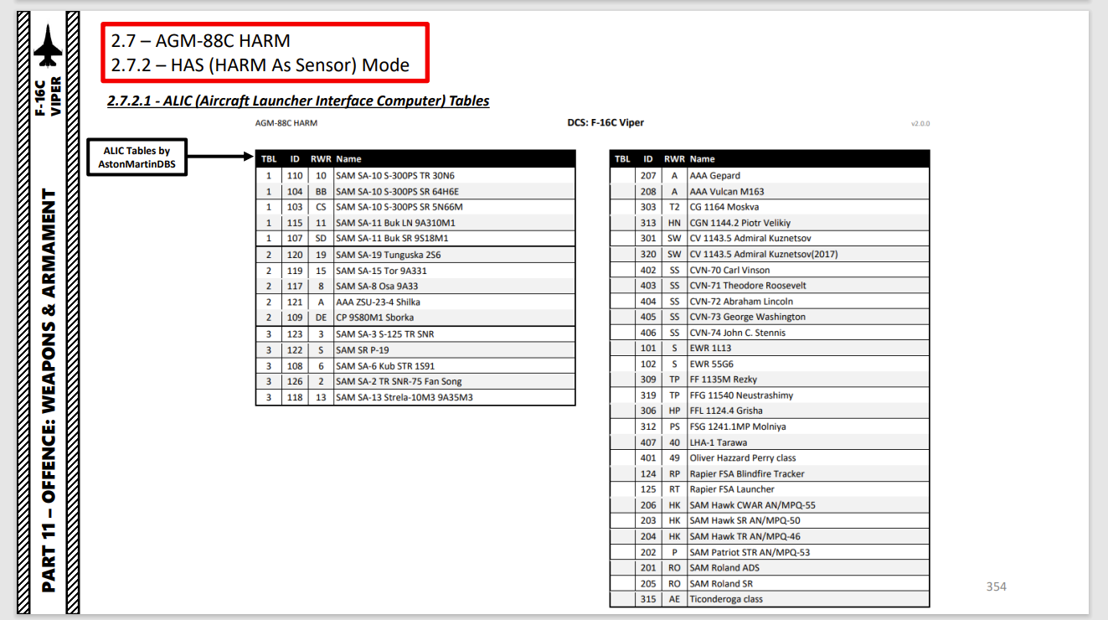Click 'CV 1143.5 Admiral Kuznetsov(2017)' entry
Screen dimensions: 1108x620
(770, 254)
